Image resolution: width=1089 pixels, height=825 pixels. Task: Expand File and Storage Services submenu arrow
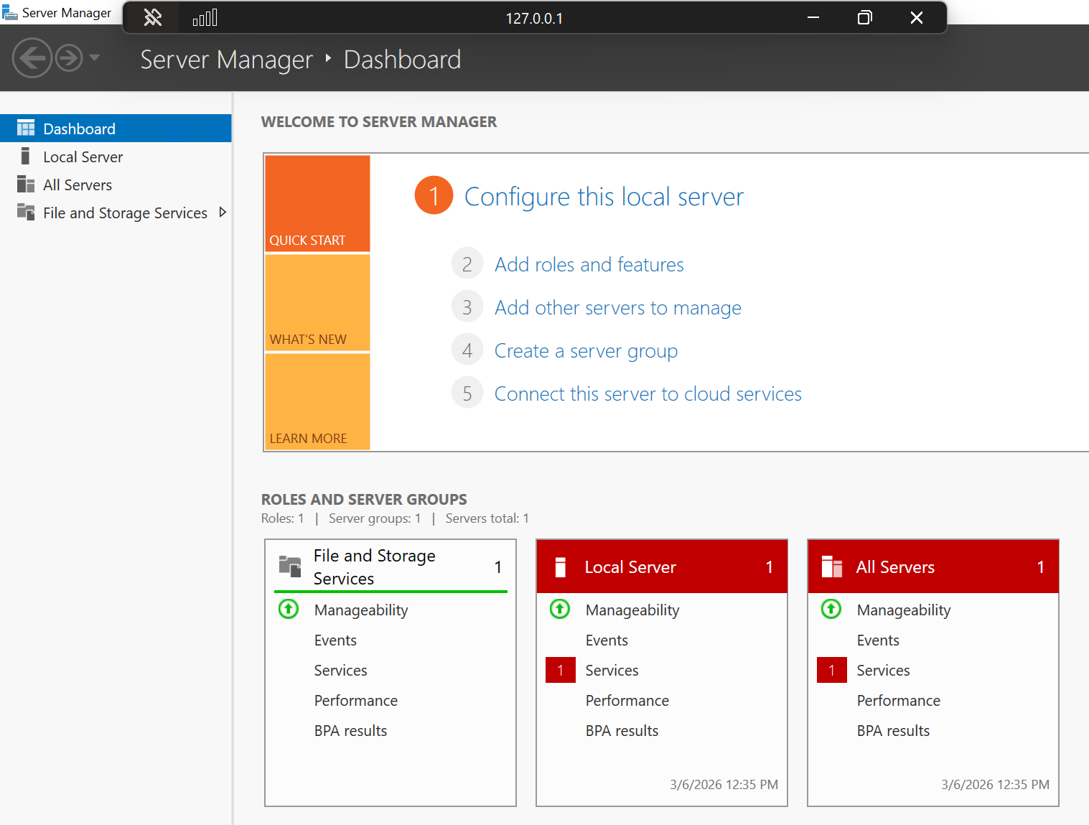(x=222, y=213)
